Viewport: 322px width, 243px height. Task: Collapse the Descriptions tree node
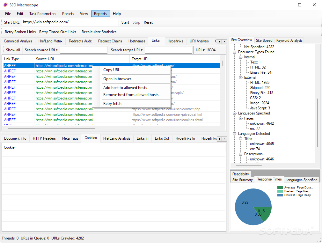[x=240, y=154]
